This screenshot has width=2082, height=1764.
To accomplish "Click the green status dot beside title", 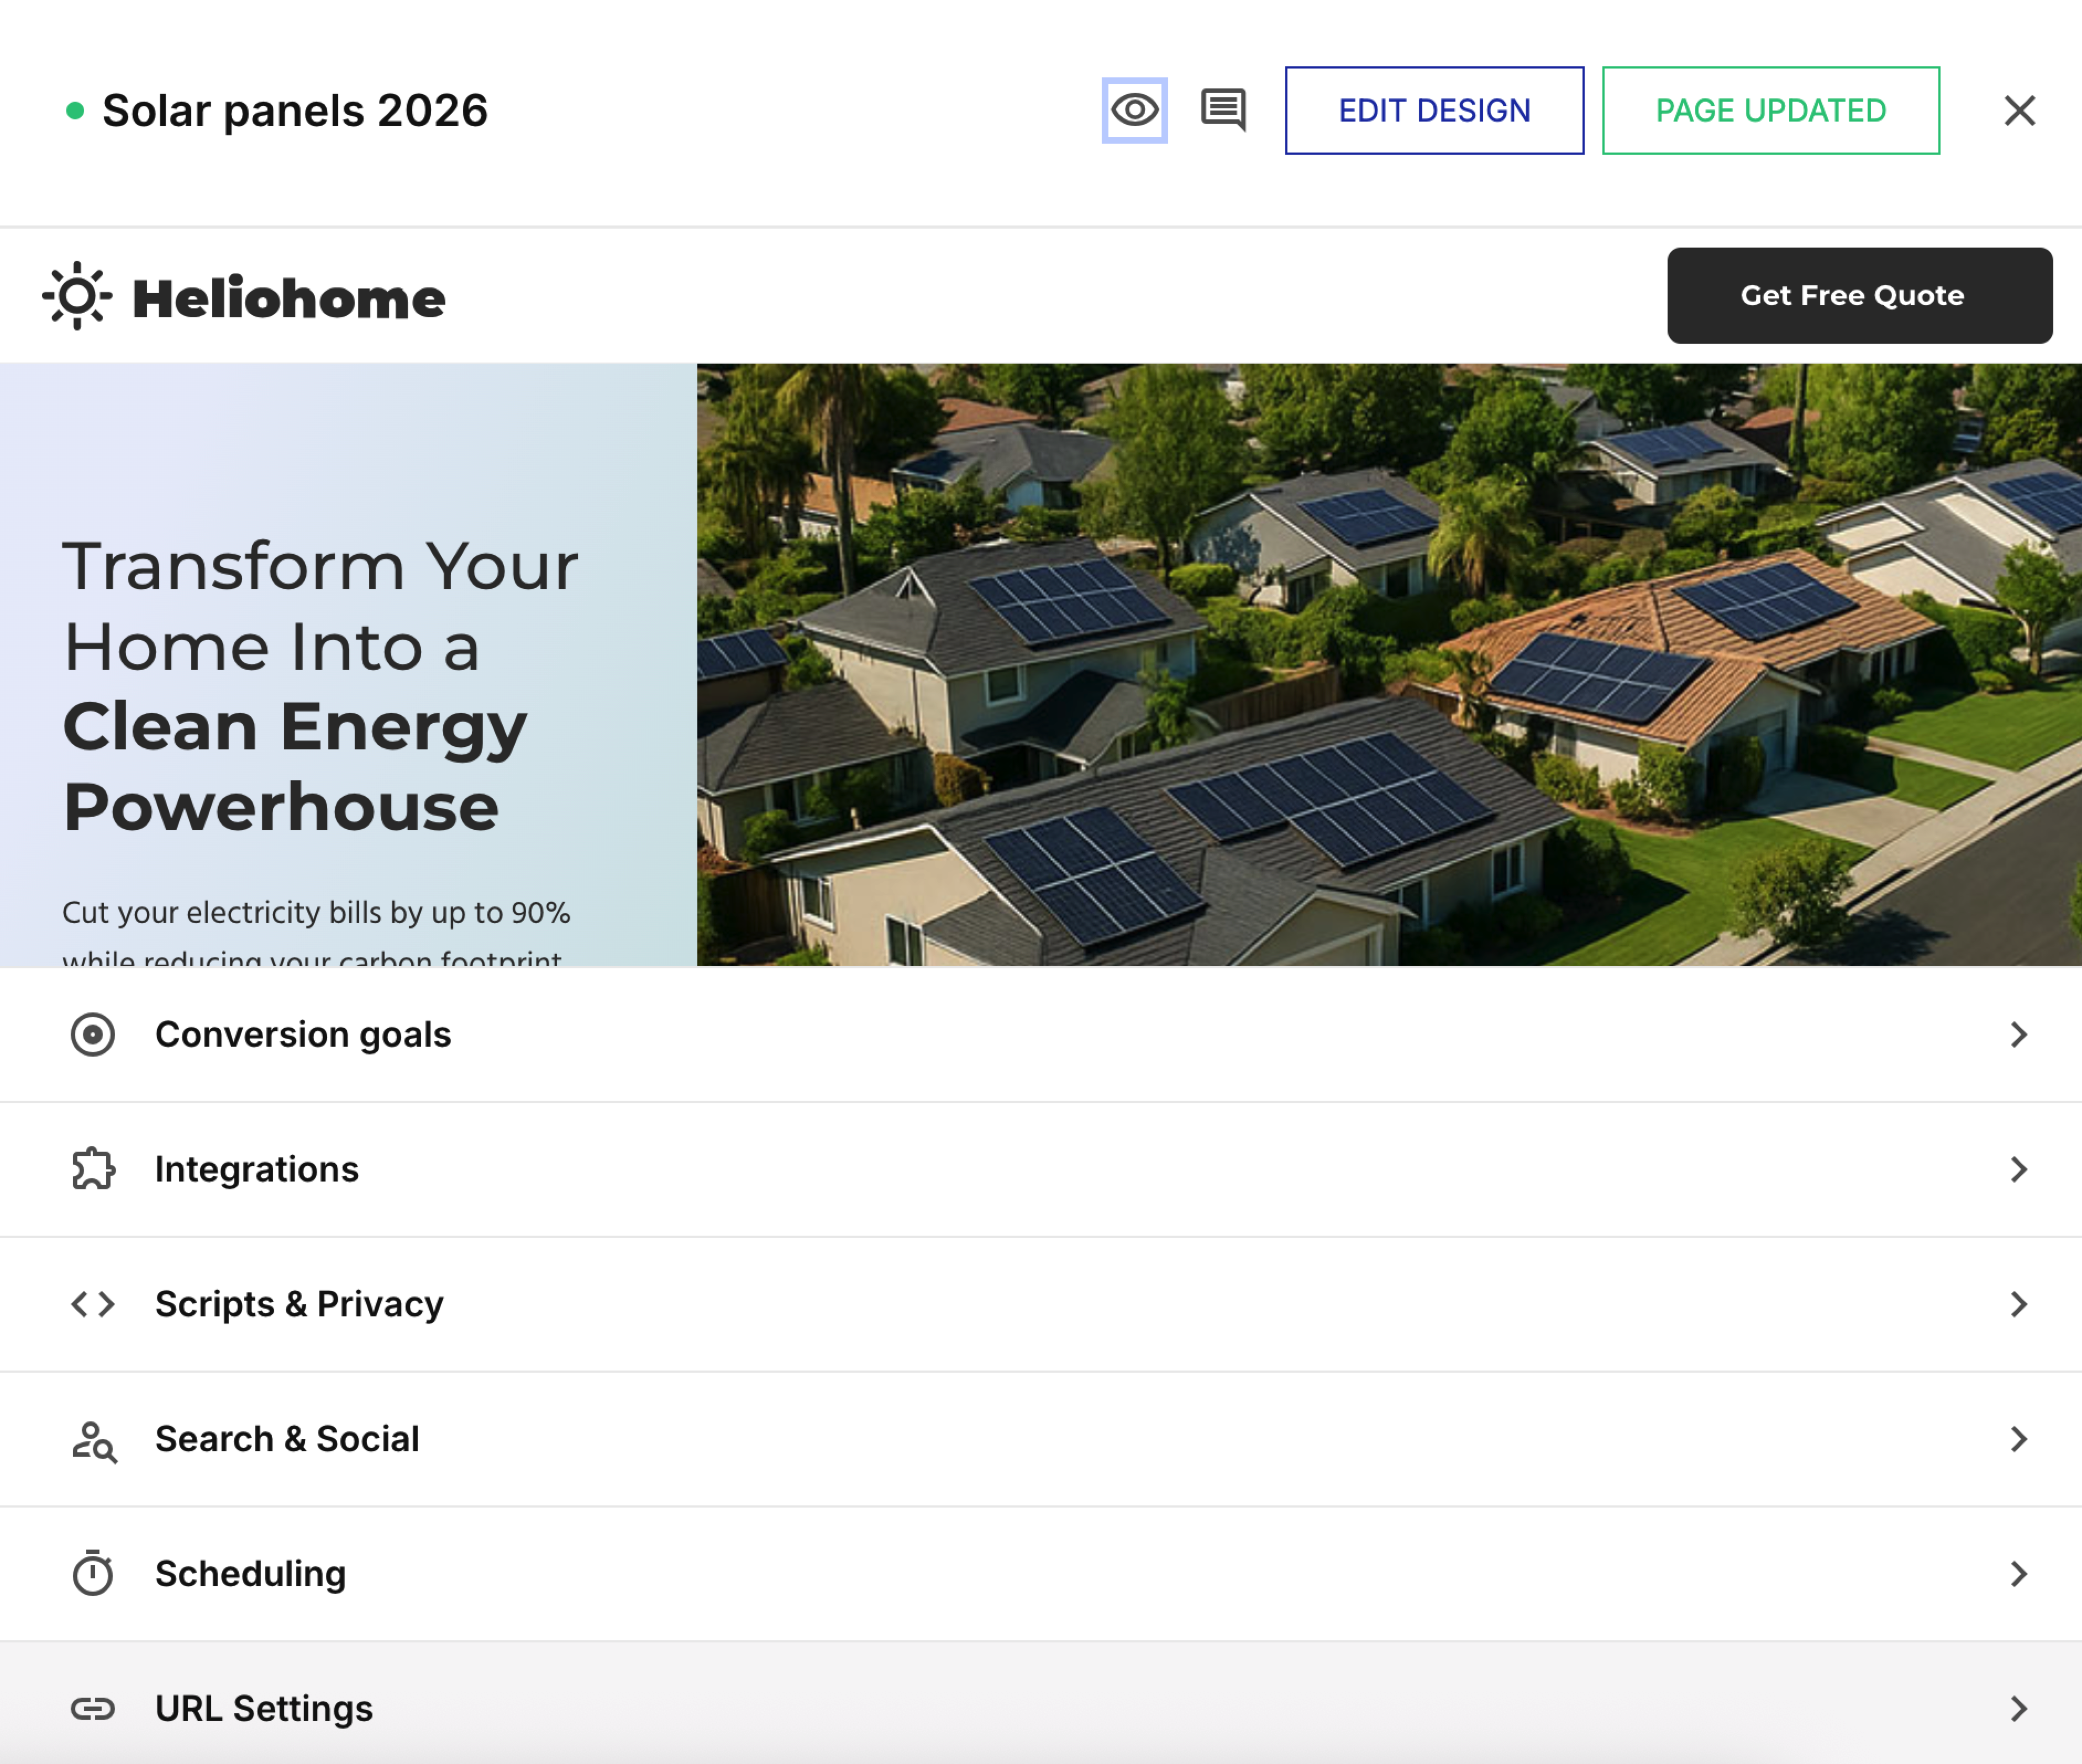I will pos(75,111).
